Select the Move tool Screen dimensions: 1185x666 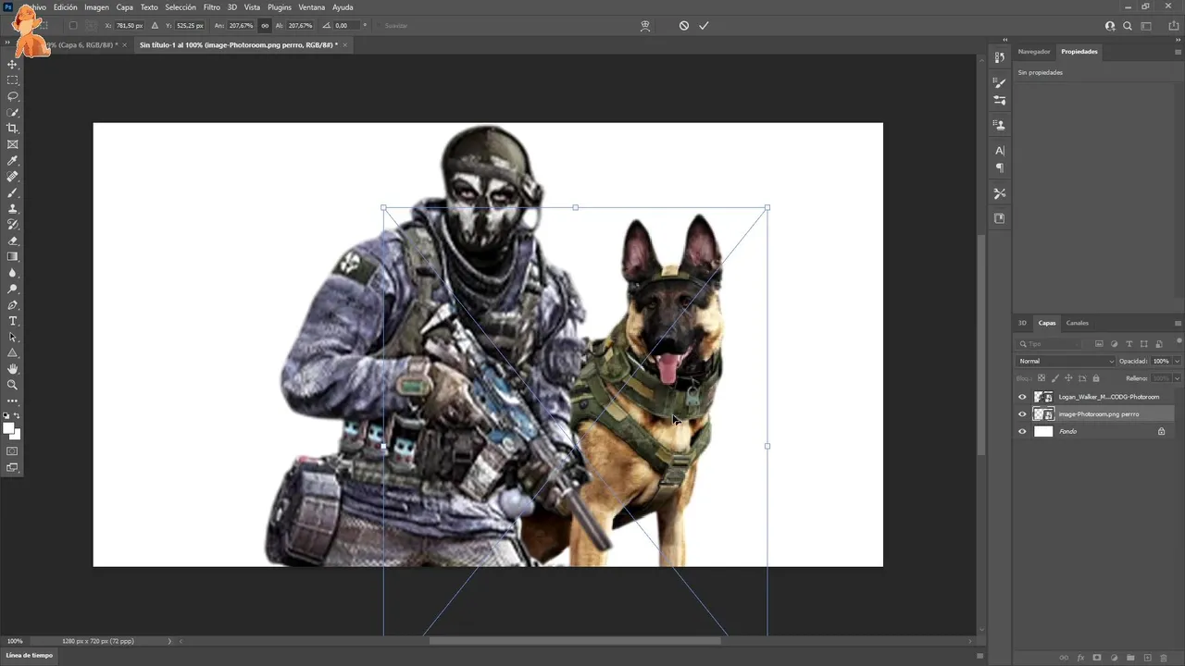(x=13, y=65)
